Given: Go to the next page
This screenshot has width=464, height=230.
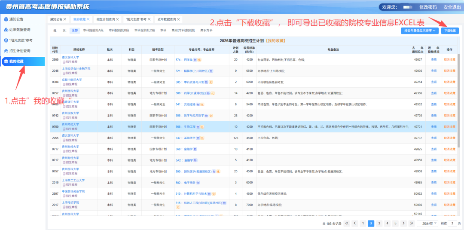Looking at the screenshot, I should point(403,223).
